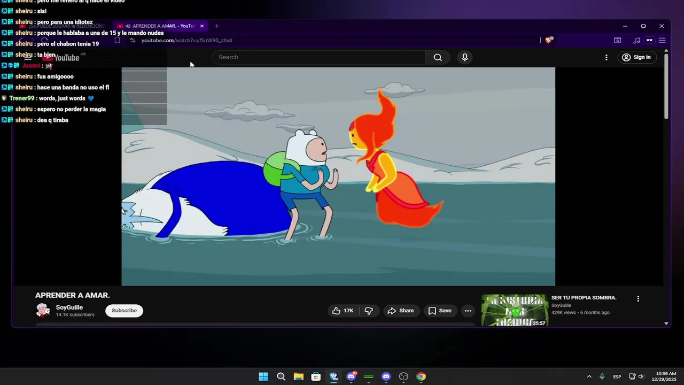684x385 pixels.
Task: Click the address bar URL
Action: pyautogui.click(x=186, y=40)
